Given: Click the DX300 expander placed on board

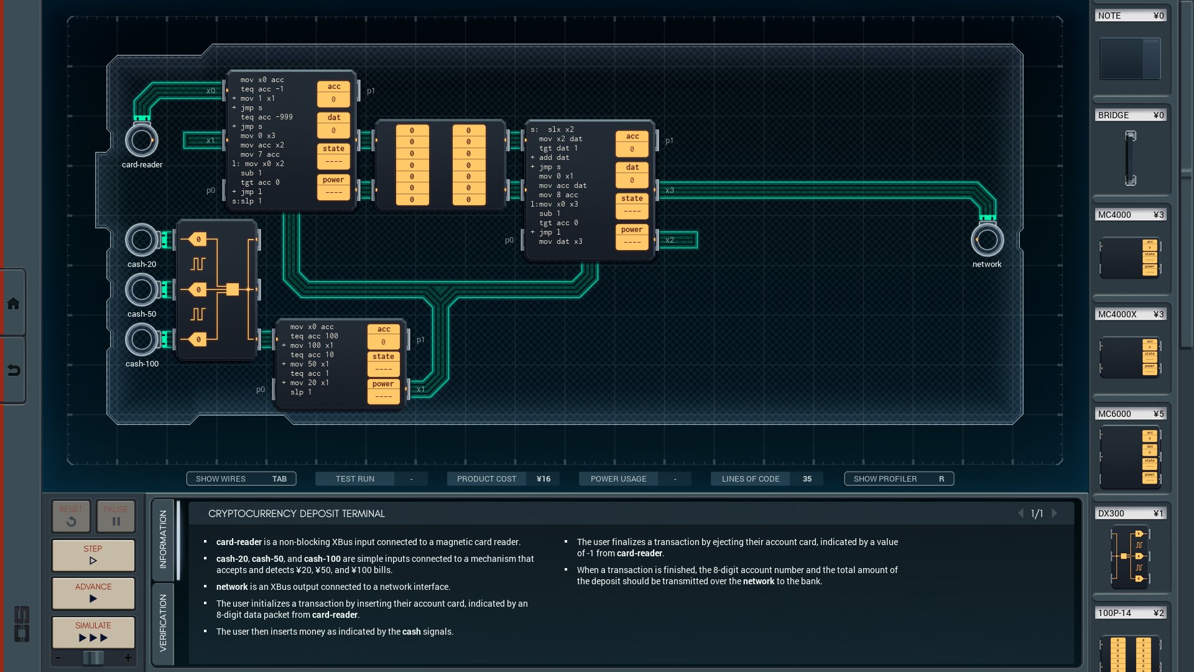Looking at the screenshot, I should point(217,290).
